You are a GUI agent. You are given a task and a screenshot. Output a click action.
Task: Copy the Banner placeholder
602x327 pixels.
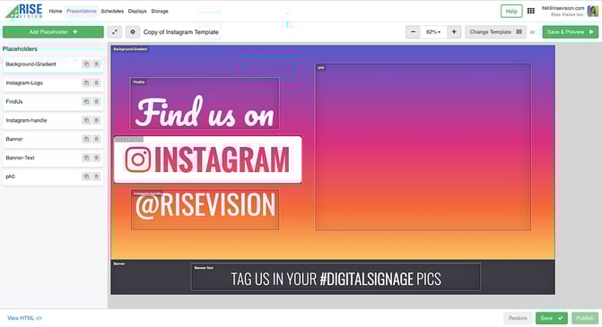point(86,139)
